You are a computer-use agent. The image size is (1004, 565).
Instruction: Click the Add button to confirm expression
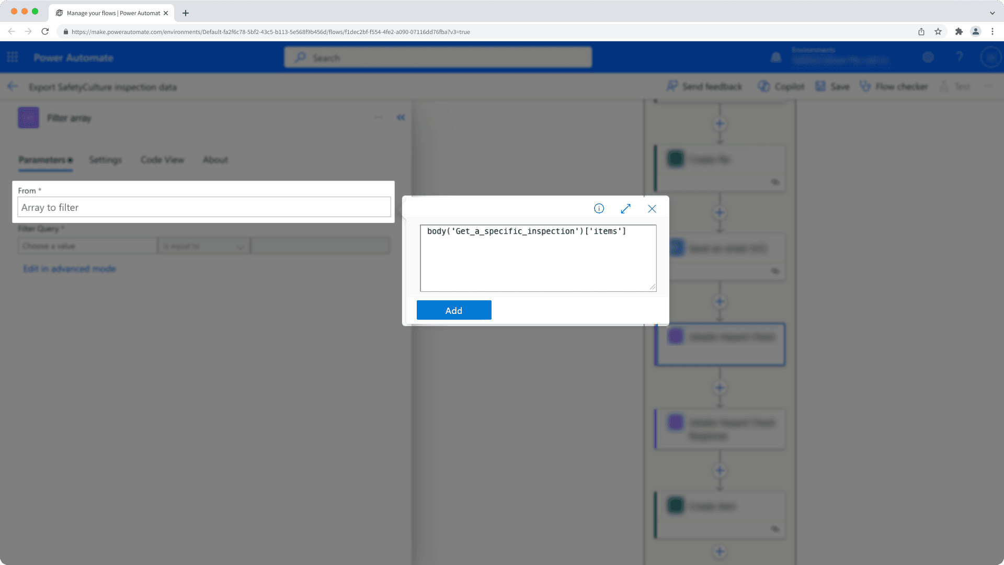pos(454,310)
